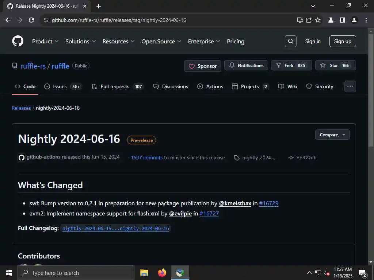
Task: Open pull request #16729
Action: (268, 203)
